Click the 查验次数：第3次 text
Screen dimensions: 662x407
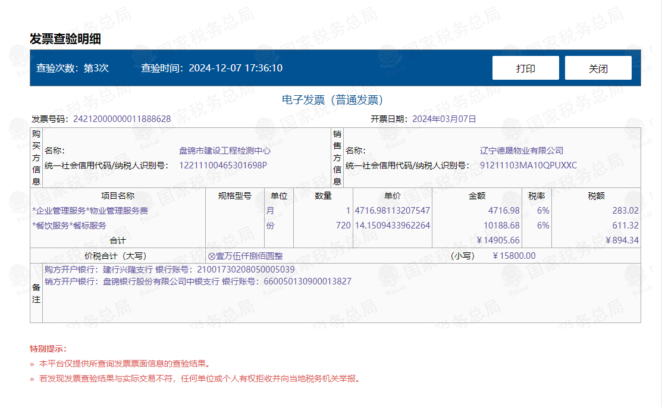[72, 68]
